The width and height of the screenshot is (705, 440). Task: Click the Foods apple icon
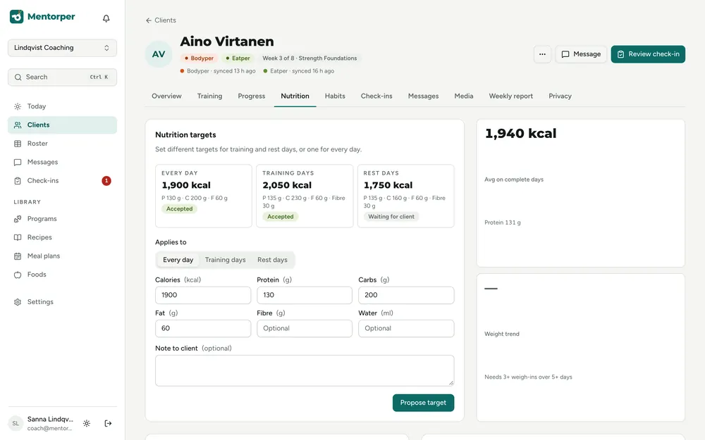tap(18, 275)
